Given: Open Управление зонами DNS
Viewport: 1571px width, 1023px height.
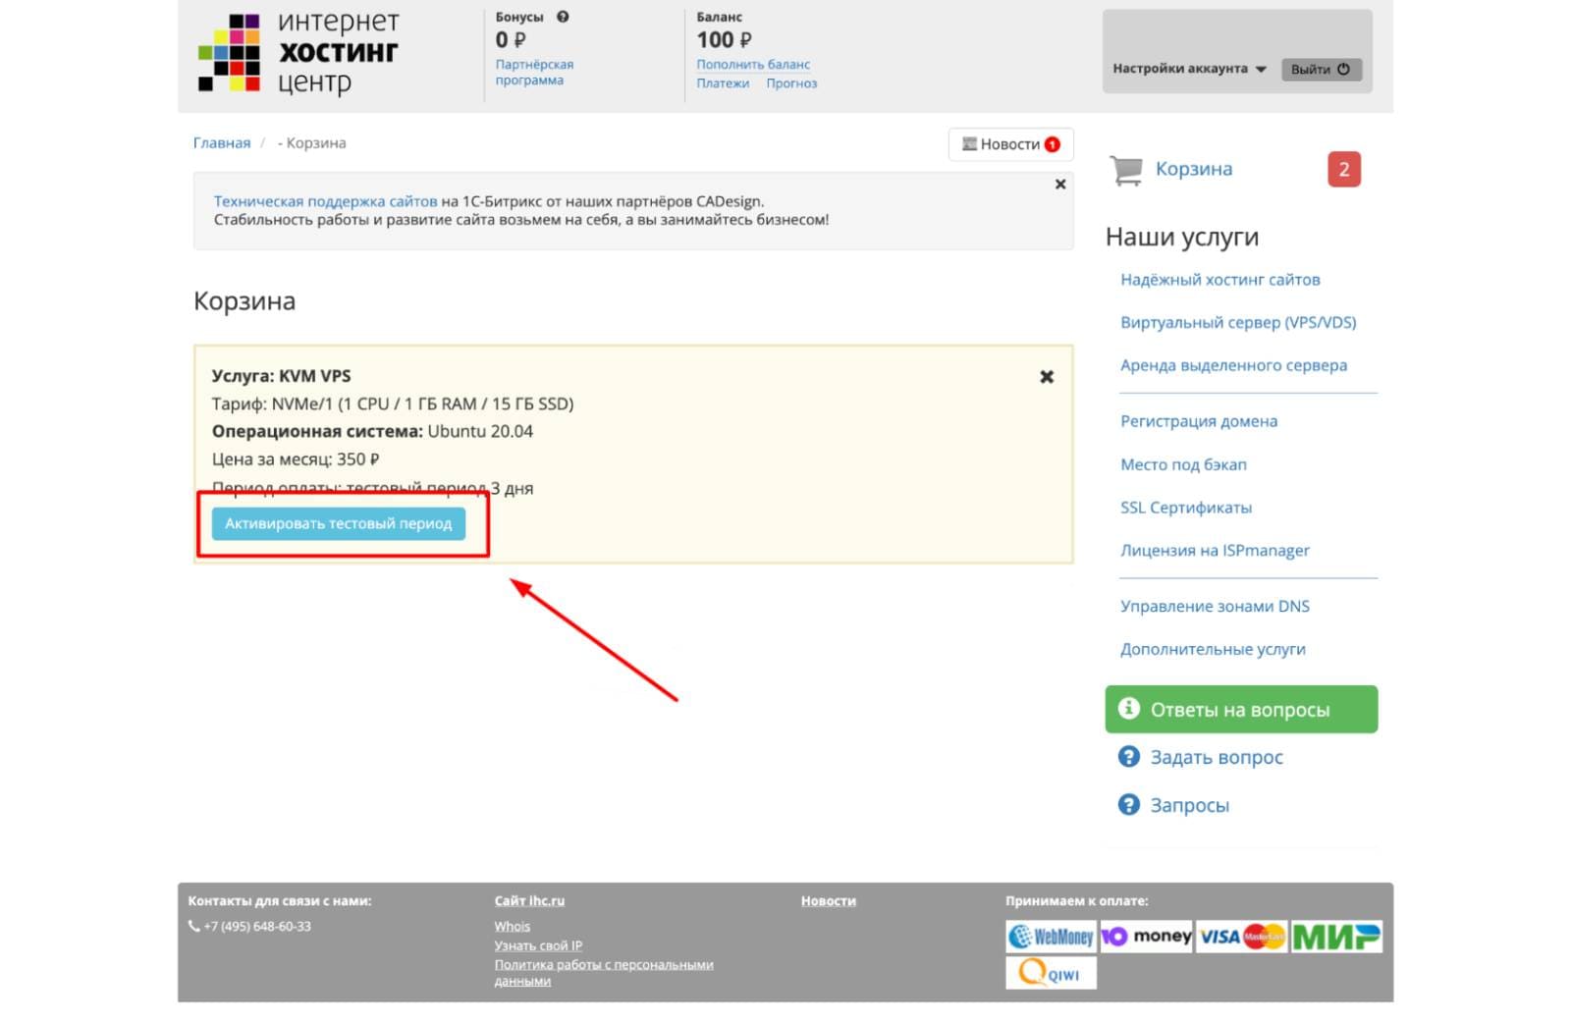Looking at the screenshot, I should pyautogui.click(x=1215, y=607).
